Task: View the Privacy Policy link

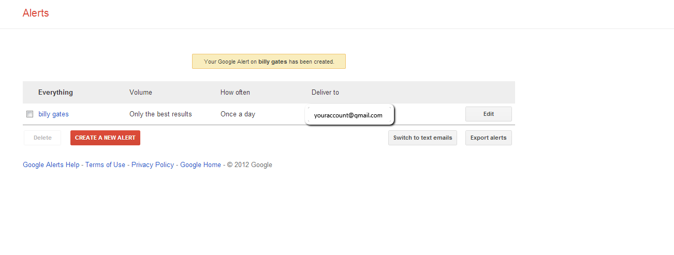Action: click(x=153, y=165)
